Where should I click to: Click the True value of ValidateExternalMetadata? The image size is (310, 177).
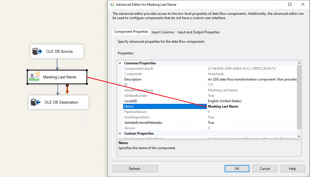211,123
